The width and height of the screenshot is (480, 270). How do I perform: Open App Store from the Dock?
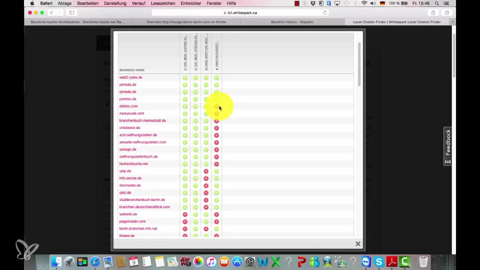[x=237, y=261]
